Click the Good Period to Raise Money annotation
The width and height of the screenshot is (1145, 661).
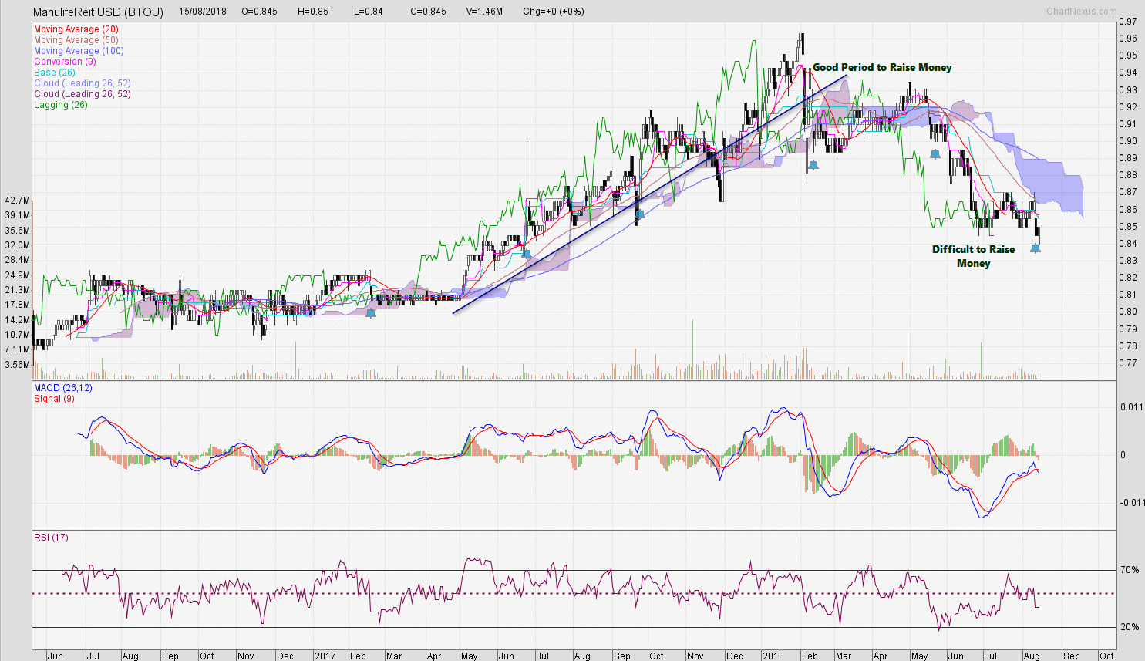pyautogui.click(x=882, y=67)
